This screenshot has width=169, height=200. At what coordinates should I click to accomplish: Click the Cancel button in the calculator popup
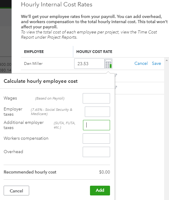click(16, 191)
